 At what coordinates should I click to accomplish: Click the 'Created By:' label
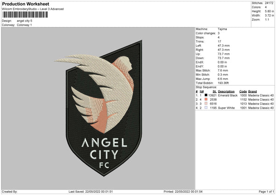tap(10, 192)
